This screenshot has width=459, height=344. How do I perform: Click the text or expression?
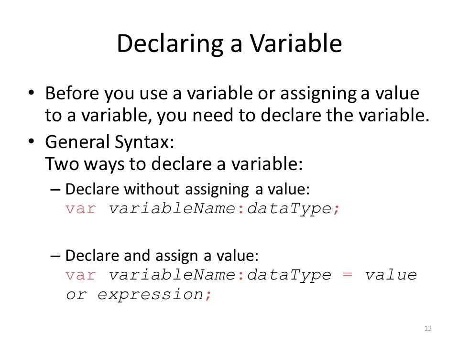(135, 295)
